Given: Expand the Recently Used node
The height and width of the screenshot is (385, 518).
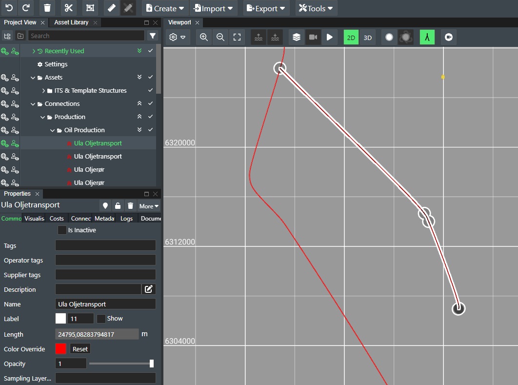Looking at the screenshot, I should coord(34,51).
